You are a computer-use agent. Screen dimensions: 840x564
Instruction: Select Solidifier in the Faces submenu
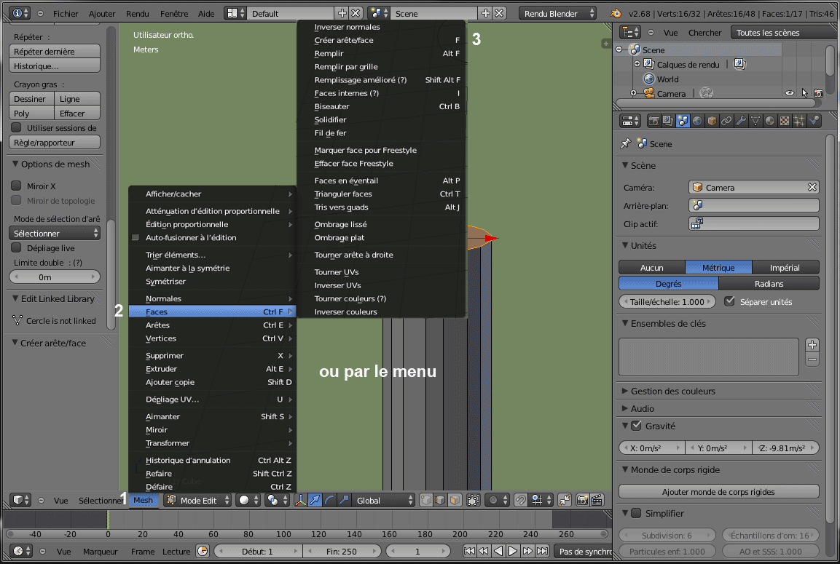[x=382, y=120]
